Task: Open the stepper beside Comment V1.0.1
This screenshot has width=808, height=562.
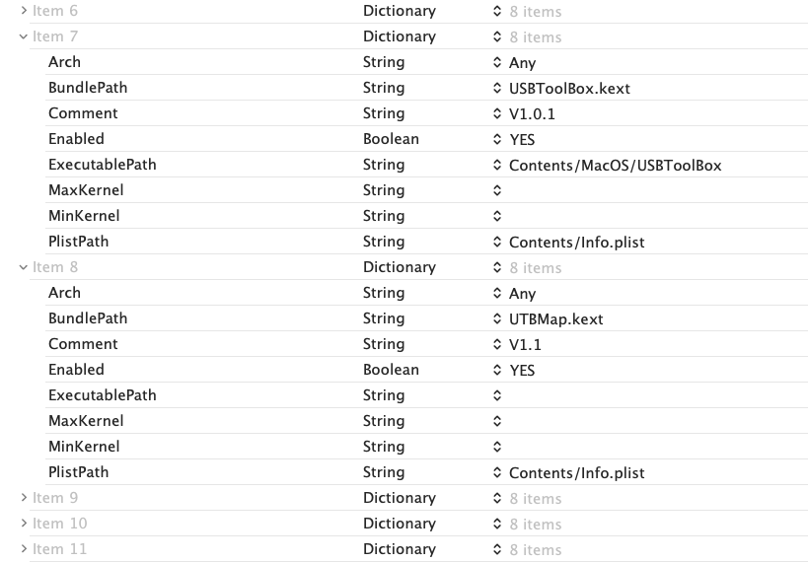Action: (x=498, y=113)
